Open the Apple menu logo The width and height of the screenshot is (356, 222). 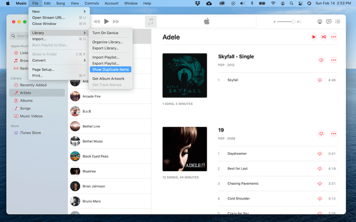tap(8, 3)
